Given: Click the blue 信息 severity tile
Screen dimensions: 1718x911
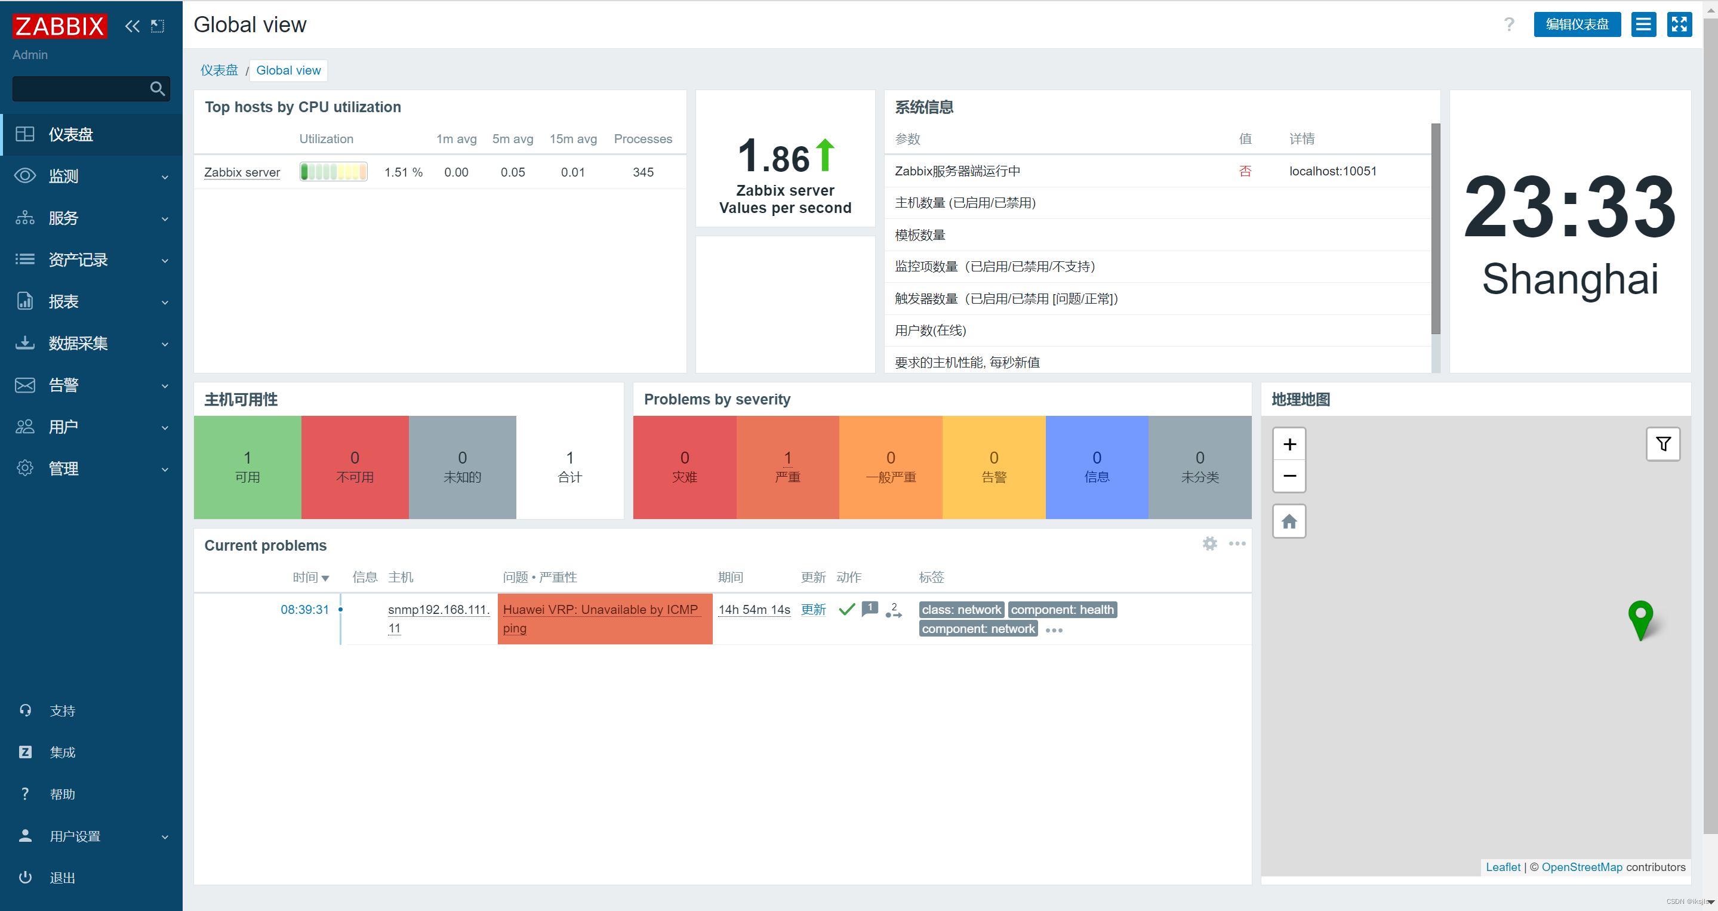Looking at the screenshot, I should coord(1097,467).
